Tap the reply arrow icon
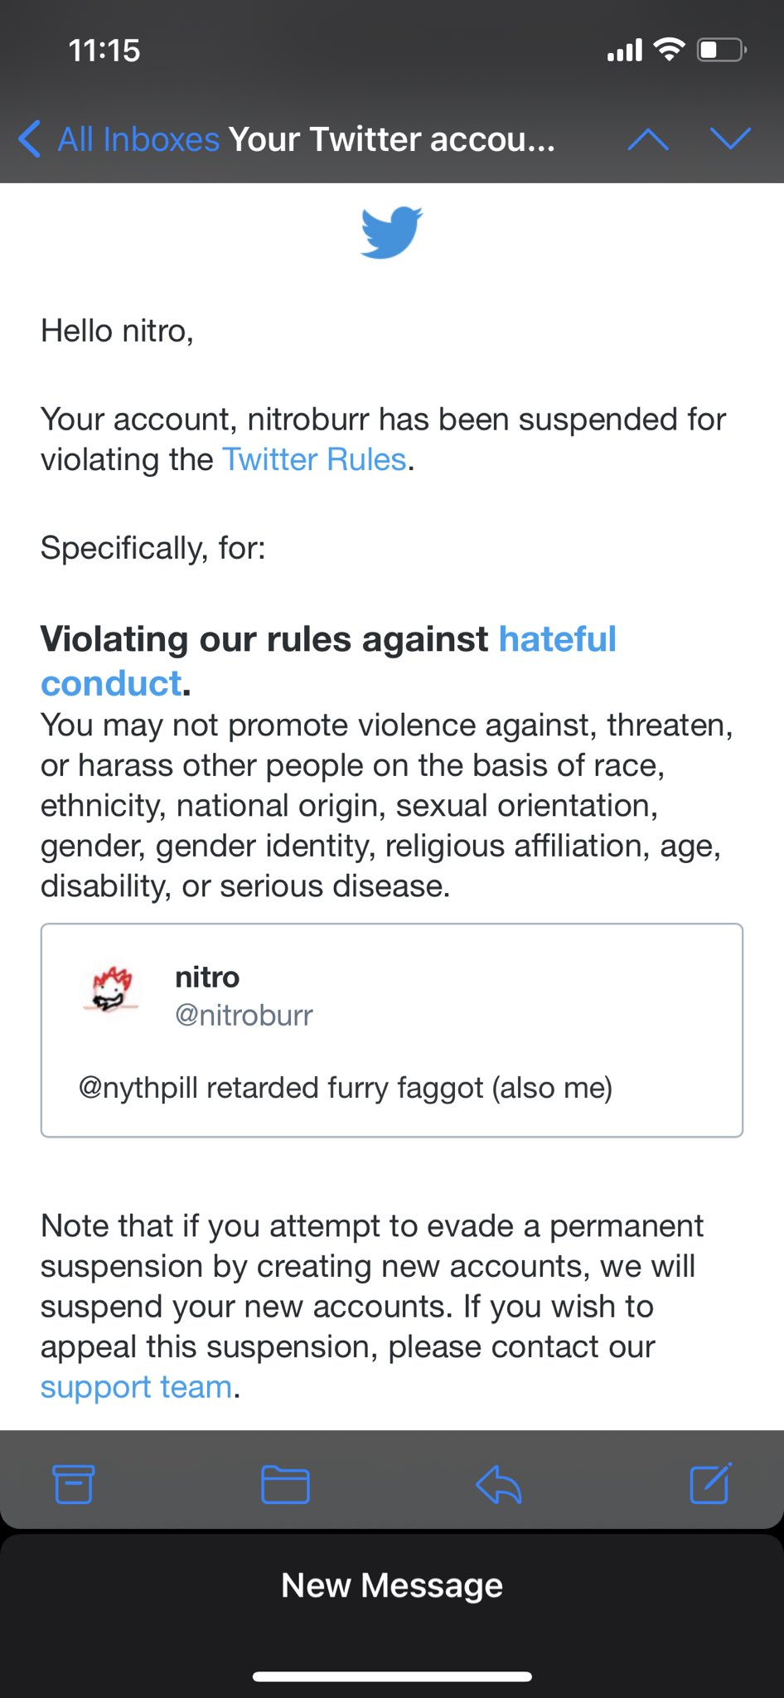Viewport: 784px width, 1698px height. 498,1484
